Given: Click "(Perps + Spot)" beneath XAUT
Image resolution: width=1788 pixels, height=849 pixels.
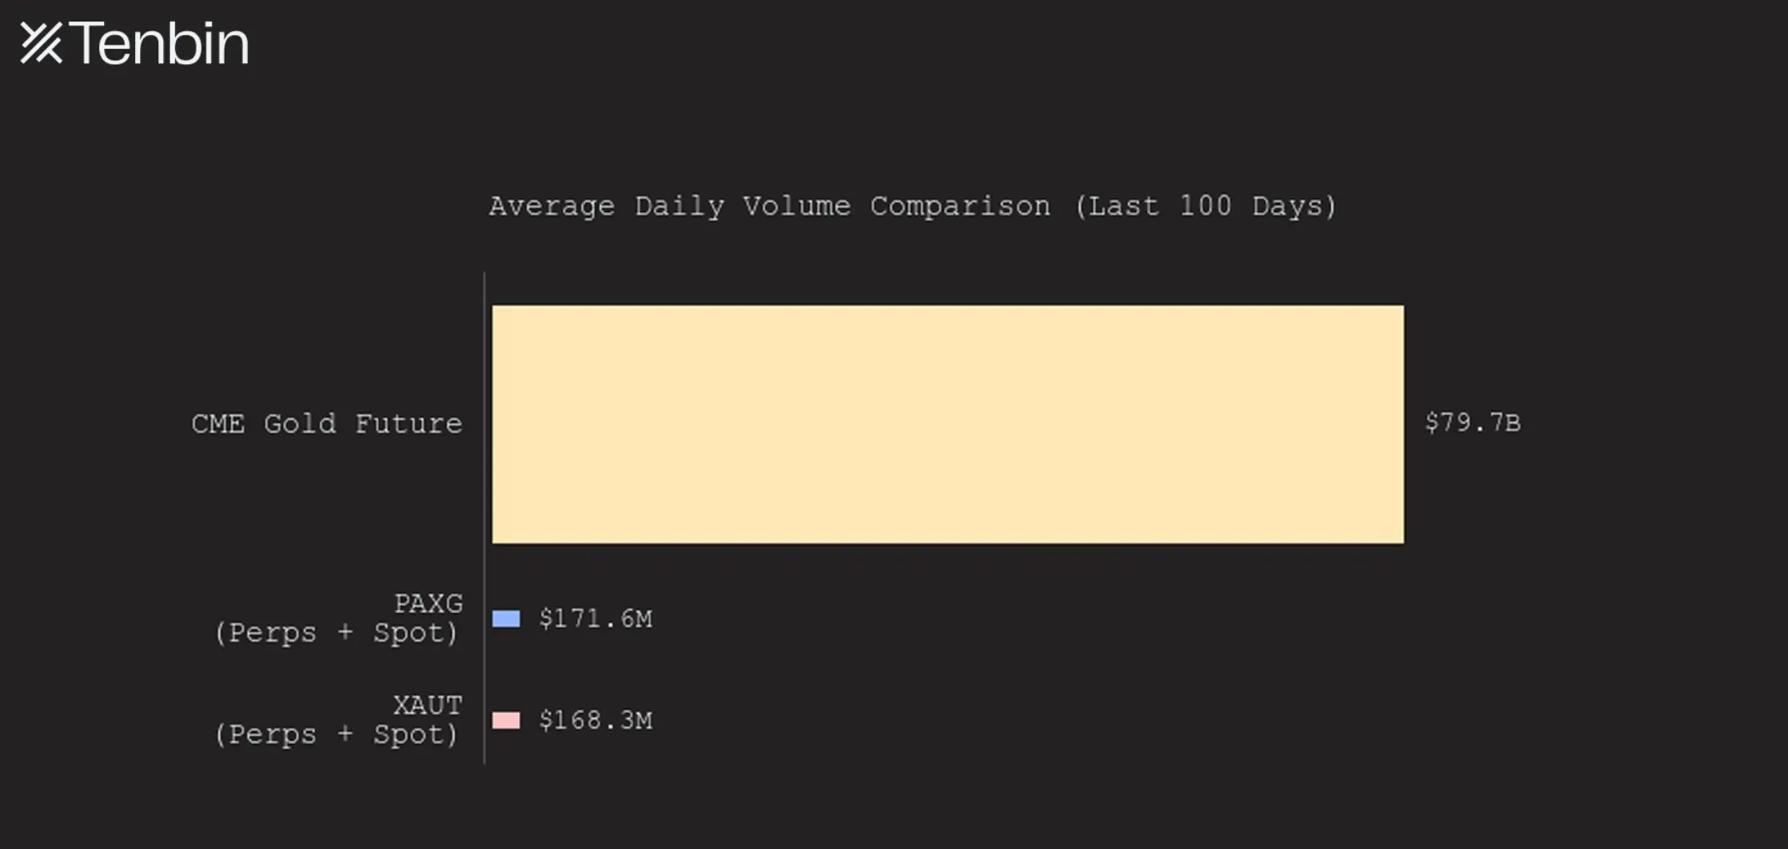Looking at the screenshot, I should click(336, 735).
